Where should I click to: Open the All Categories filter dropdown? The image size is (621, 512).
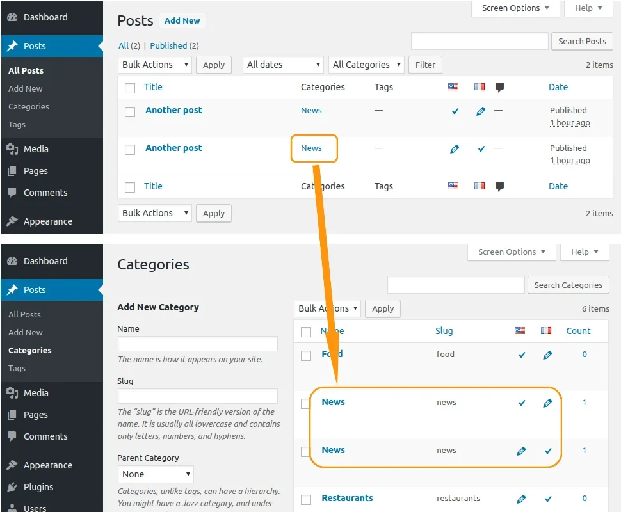click(366, 64)
